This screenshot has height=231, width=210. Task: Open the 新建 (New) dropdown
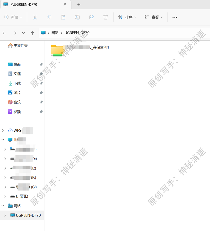tap(13, 17)
